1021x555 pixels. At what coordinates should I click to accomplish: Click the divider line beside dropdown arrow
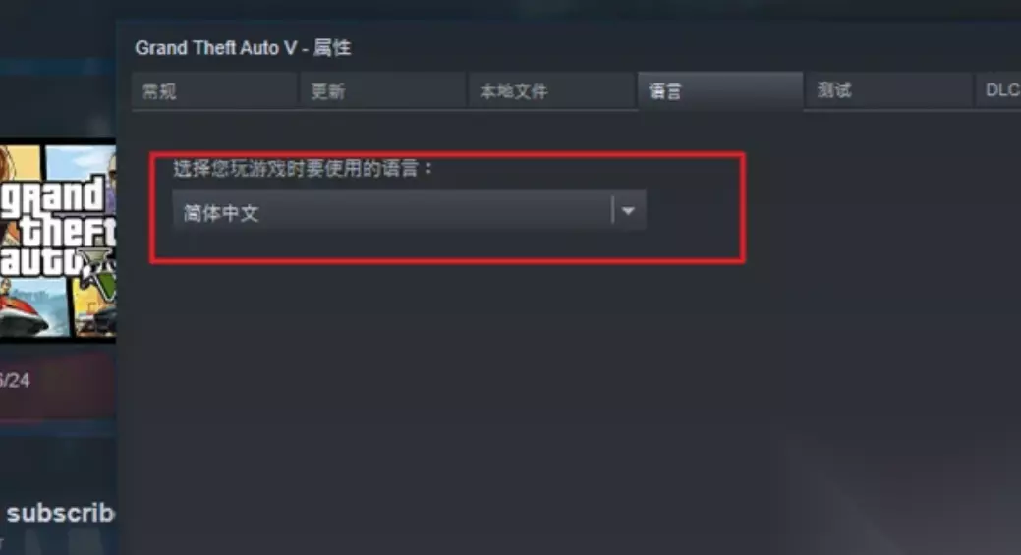click(613, 210)
